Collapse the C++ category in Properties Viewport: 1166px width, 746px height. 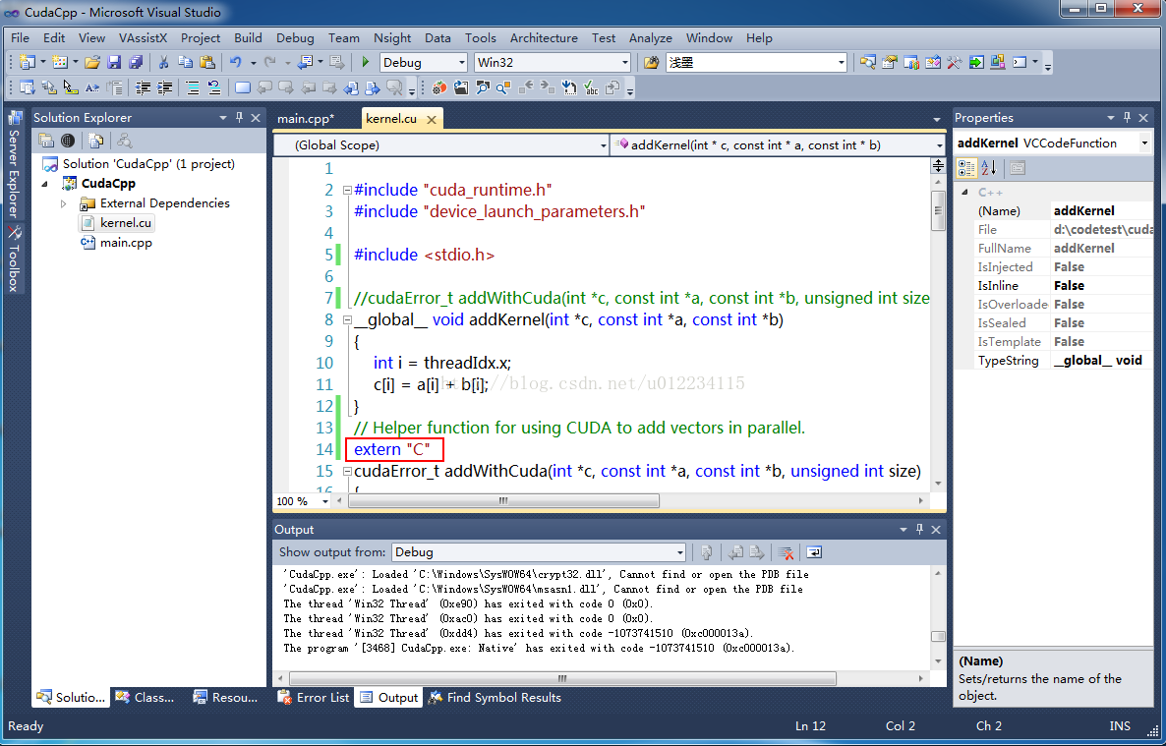[x=965, y=192]
